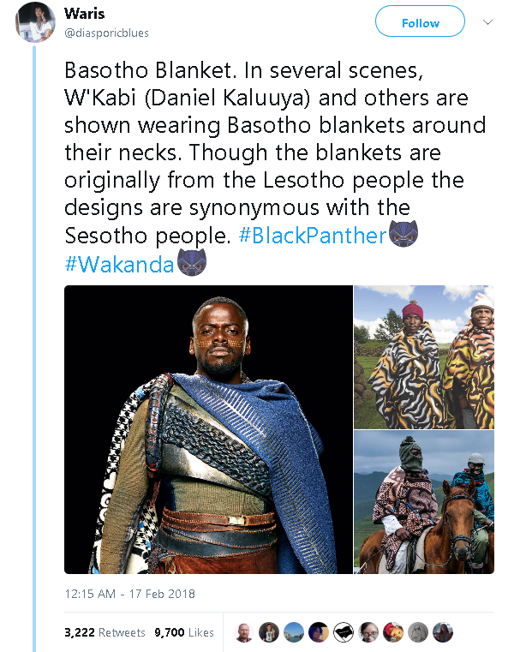The height and width of the screenshot is (652, 514).
Task: Click the Follow button
Action: tap(420, 22)
